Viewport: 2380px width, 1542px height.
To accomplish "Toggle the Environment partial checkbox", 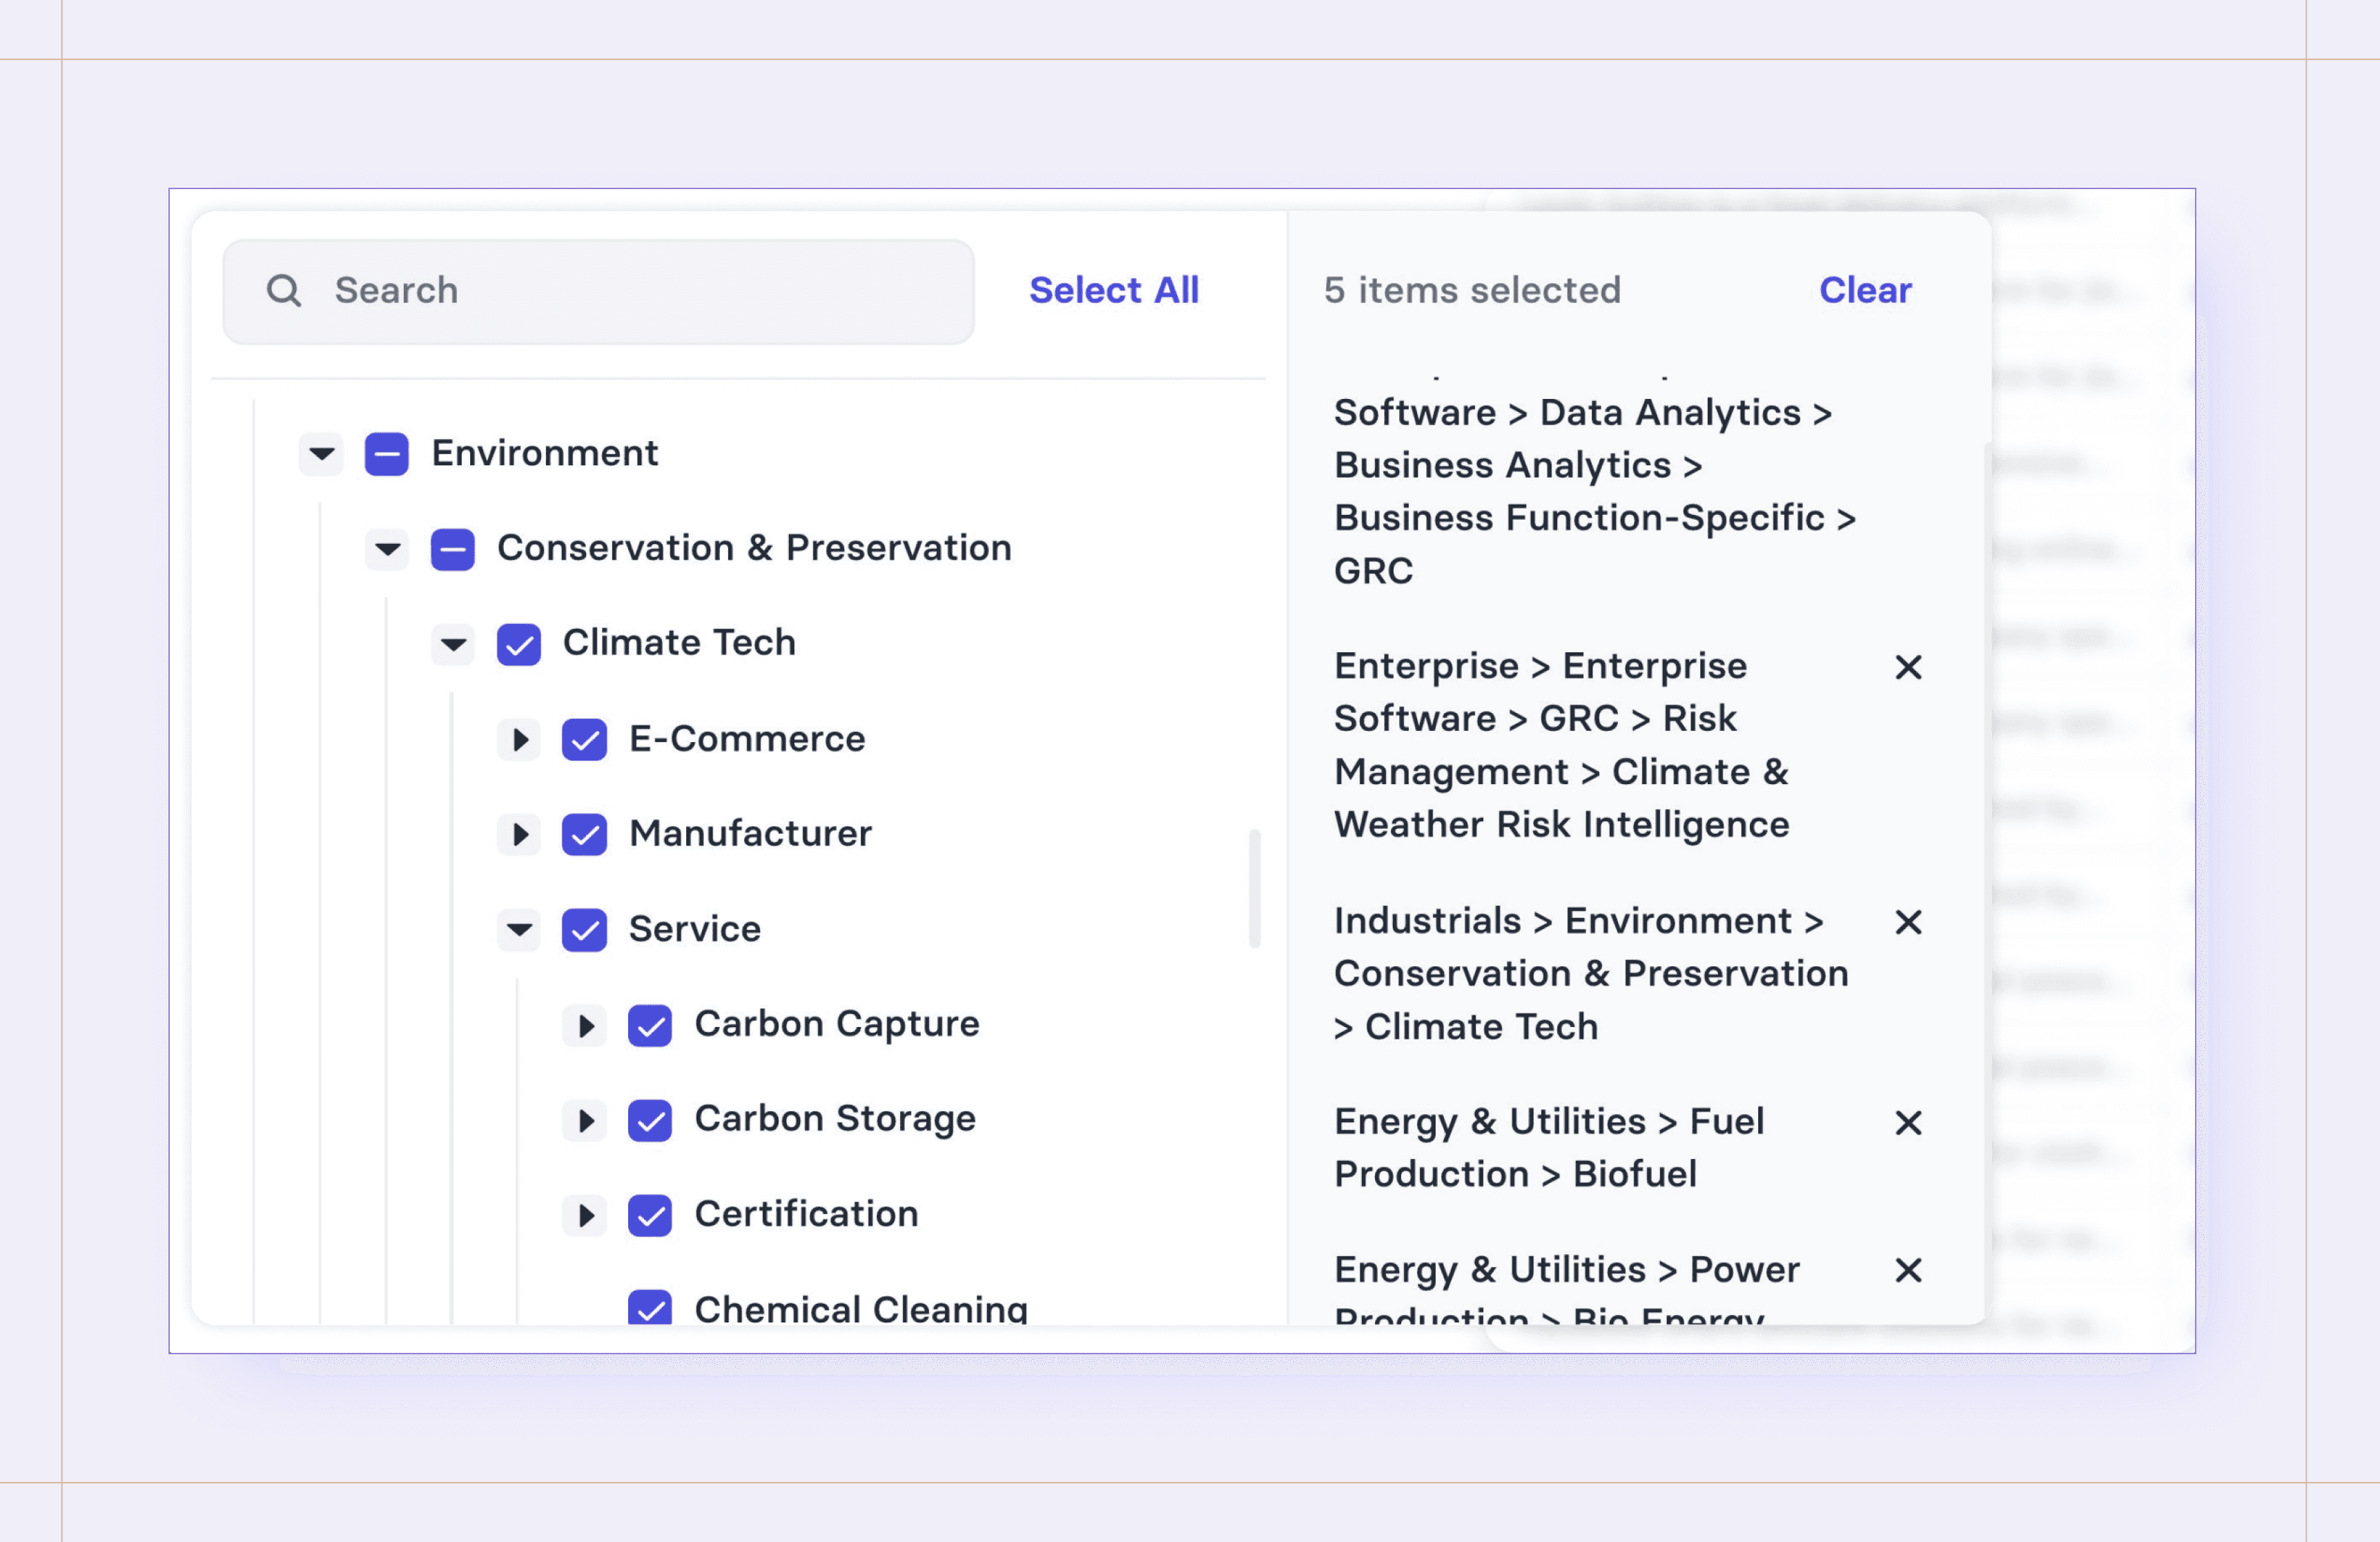I will [x=386, y=454].
